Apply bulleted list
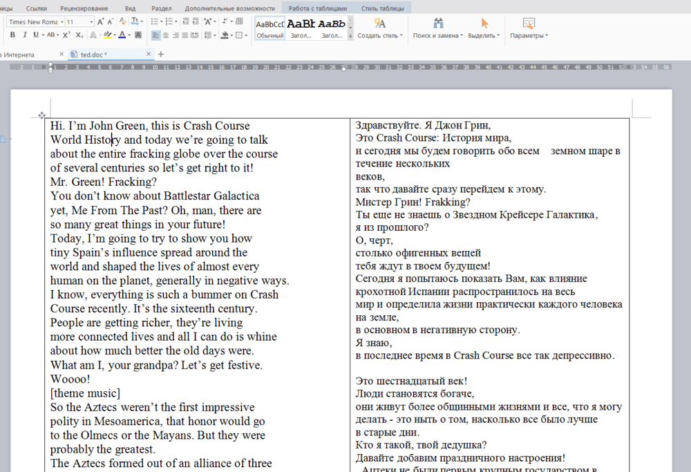691x472 pixels. (x=154, y=21)
